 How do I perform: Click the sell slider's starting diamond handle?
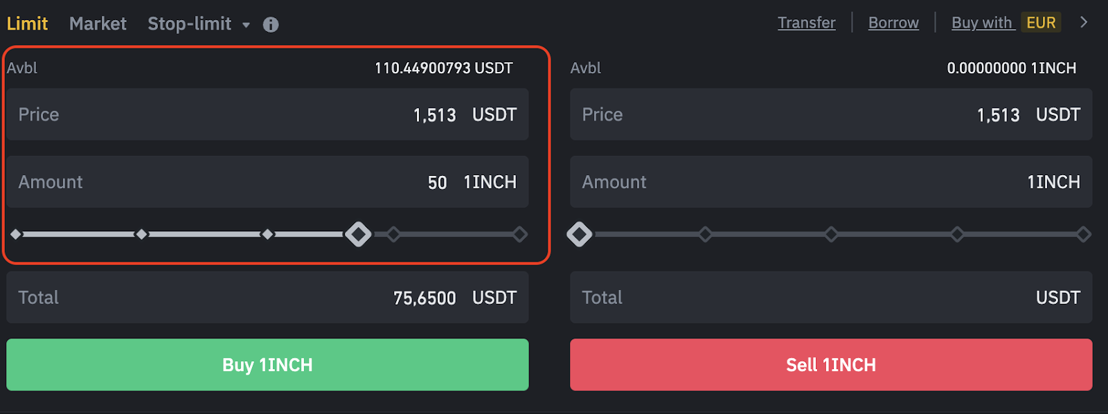[x=580, y=234]
